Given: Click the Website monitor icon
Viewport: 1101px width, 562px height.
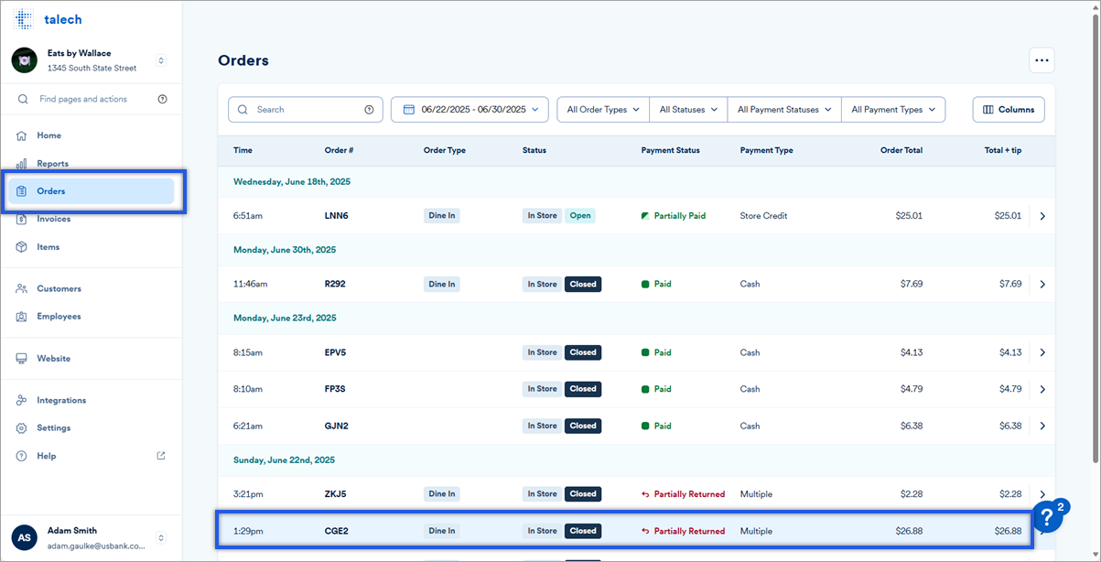Looking at the screenshot, I should (x=21, y=358).
